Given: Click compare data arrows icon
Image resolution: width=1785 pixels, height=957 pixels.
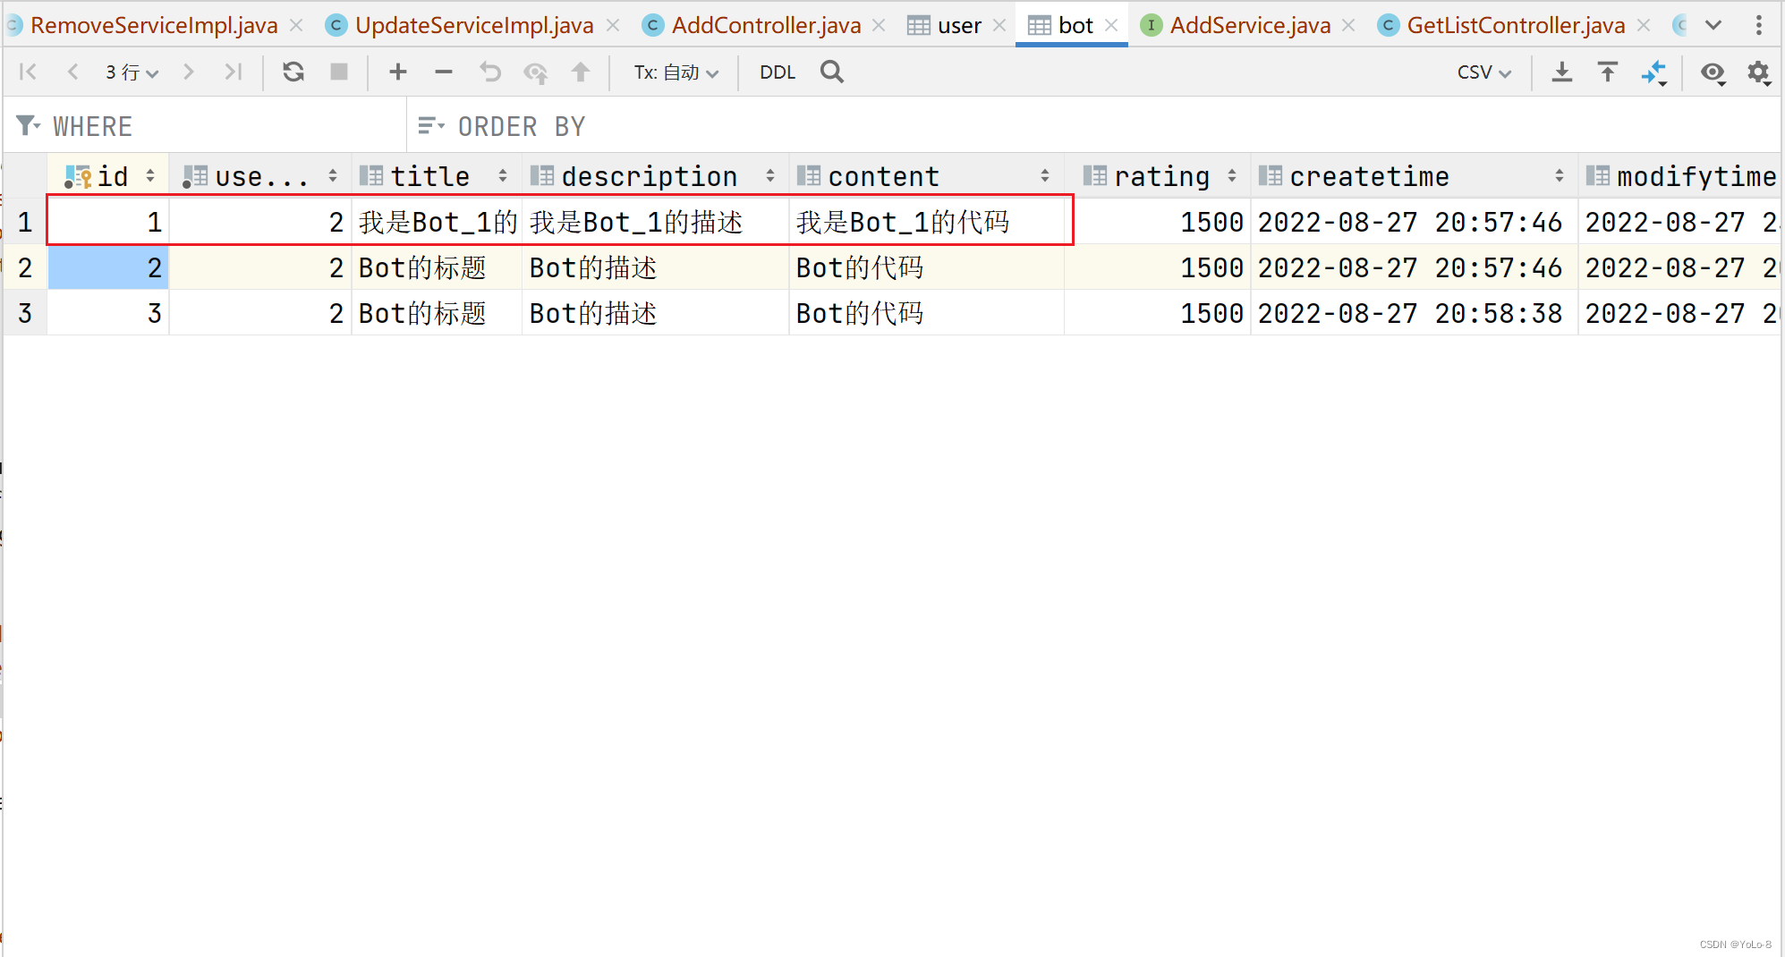Looking at the screenshot, I should point(1654,72).
